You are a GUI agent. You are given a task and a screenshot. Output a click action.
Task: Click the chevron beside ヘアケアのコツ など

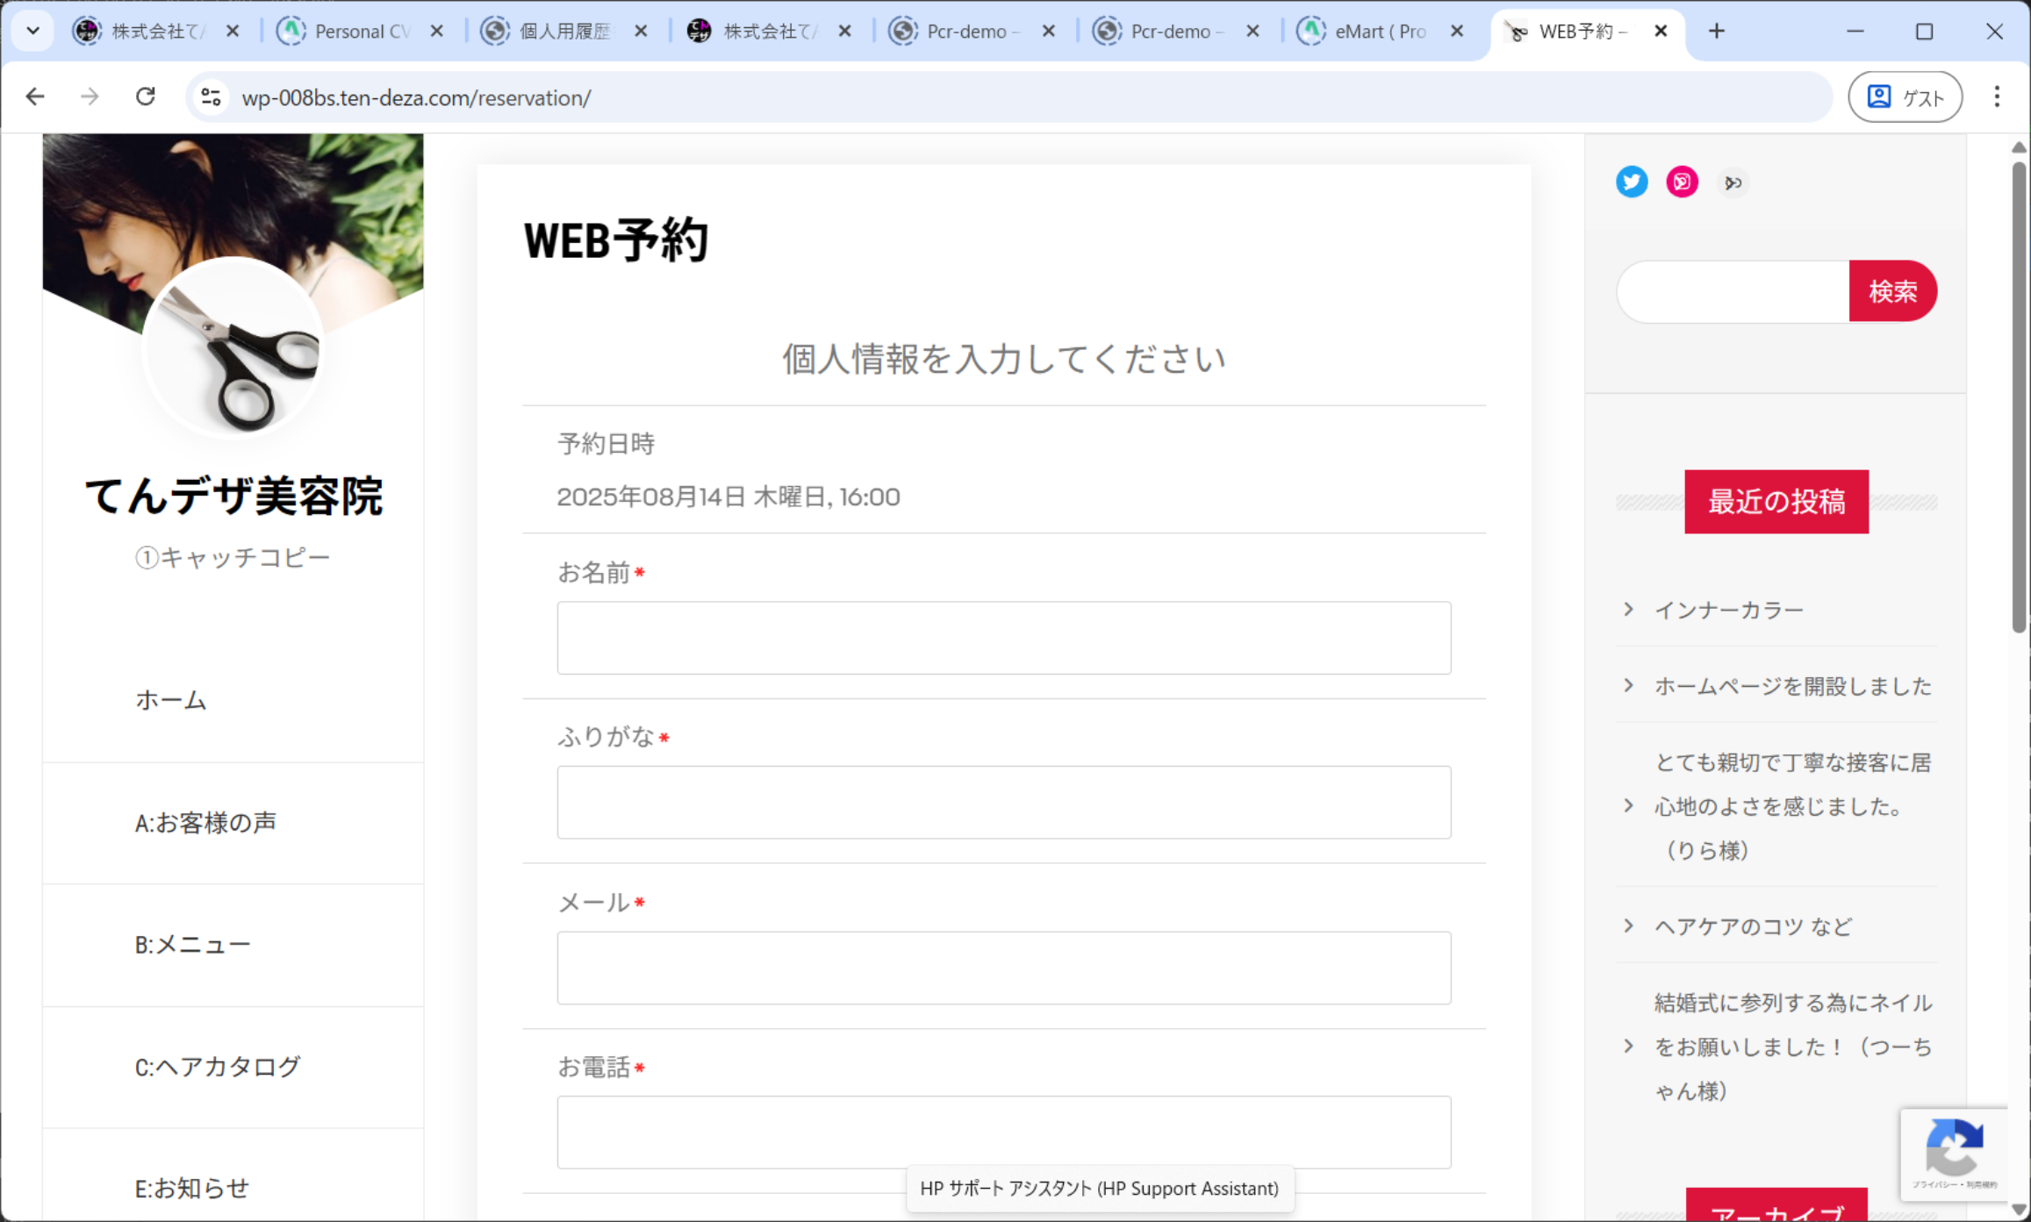coord(1629,925)
